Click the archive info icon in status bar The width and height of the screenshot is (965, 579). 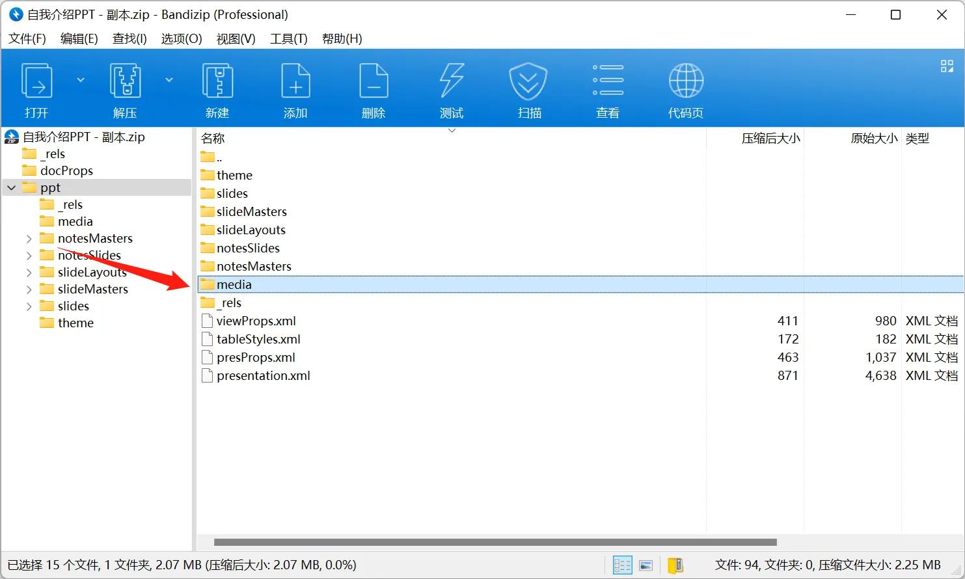(x=675, y=565)
